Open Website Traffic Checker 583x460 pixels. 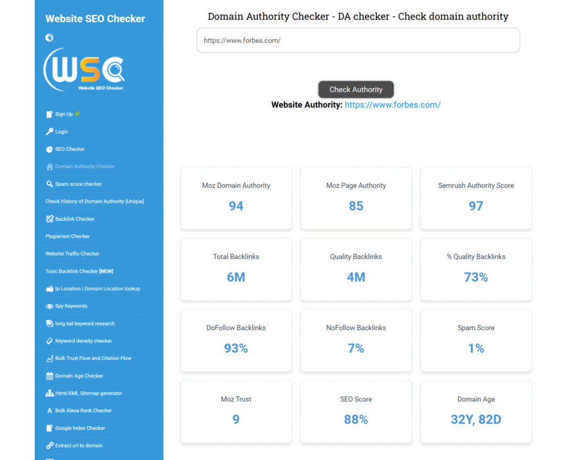99,253
